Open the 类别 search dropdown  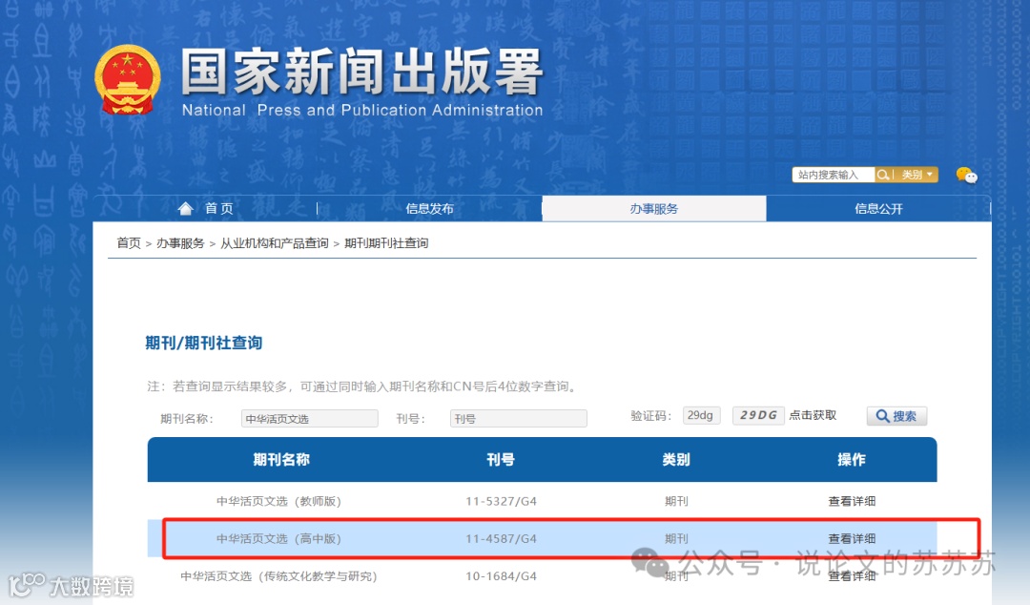[917, 175]
